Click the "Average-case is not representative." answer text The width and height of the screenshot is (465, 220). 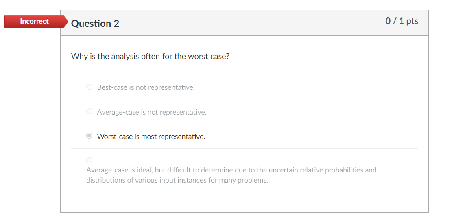pyautogui.click(x=151, y=112)
